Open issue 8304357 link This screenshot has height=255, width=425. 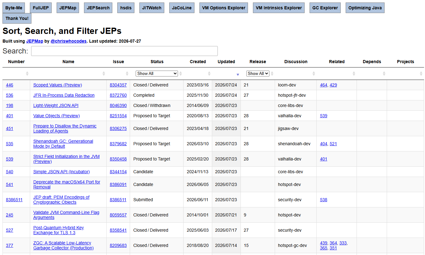[x=118, y=85]
